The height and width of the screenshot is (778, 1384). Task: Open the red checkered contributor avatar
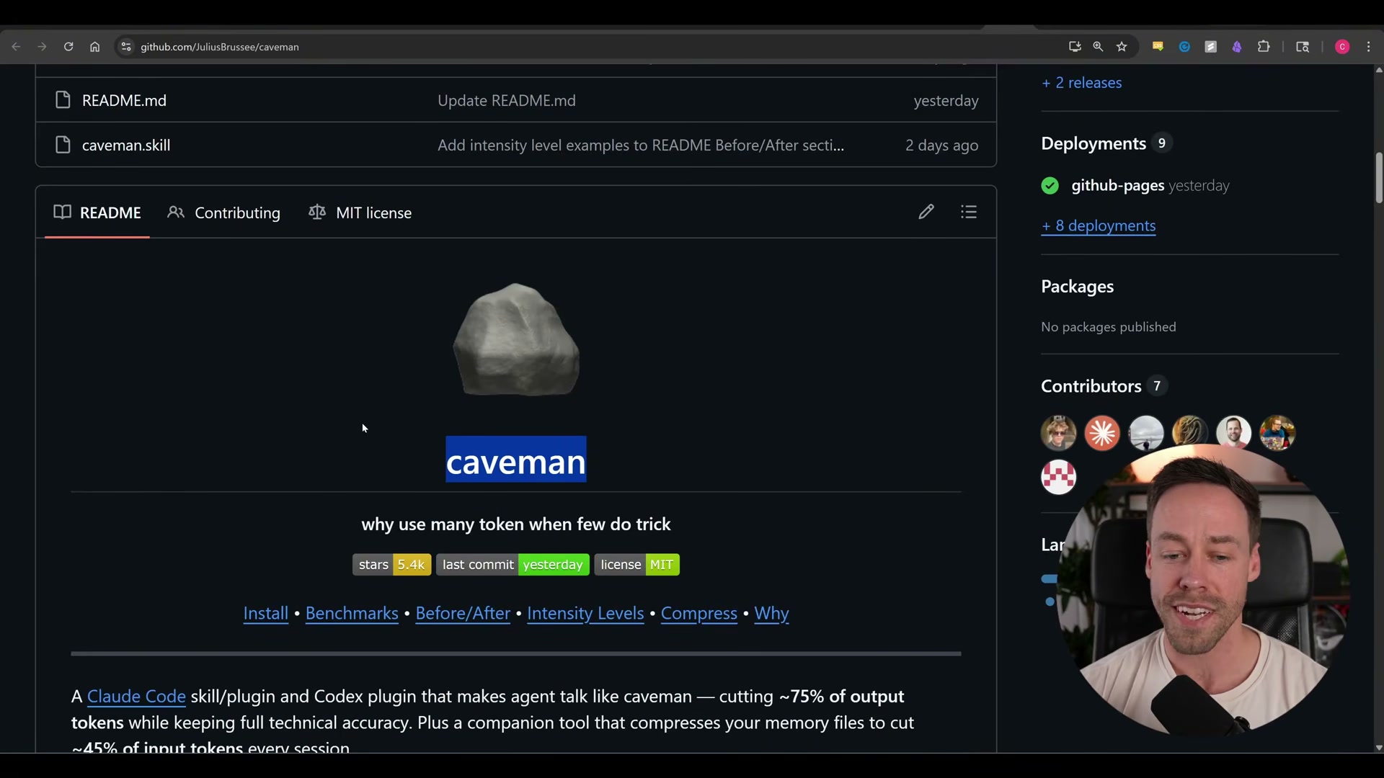(1058, 477)
